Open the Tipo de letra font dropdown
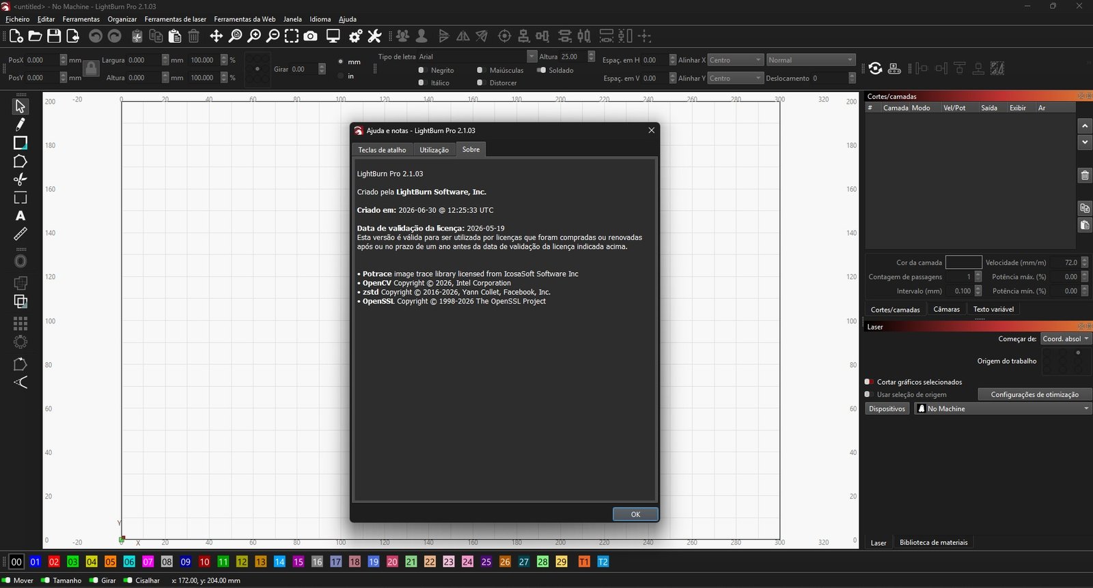Viewport: 1093px width, 588px height. (x=477, y=57)
